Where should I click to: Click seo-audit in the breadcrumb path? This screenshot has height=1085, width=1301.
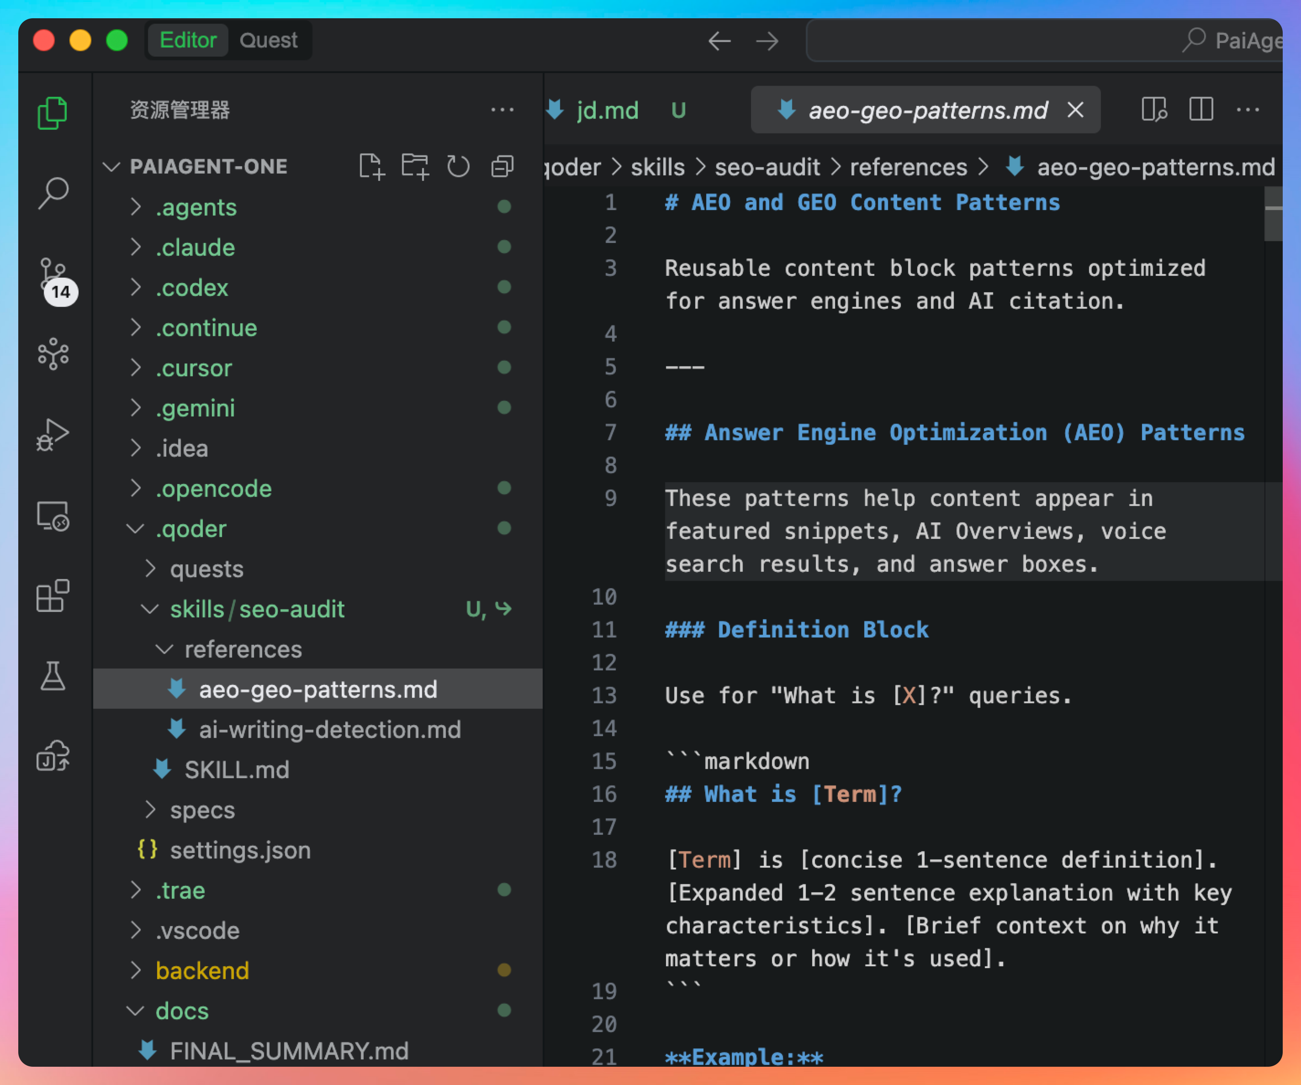tap(767, 167)
